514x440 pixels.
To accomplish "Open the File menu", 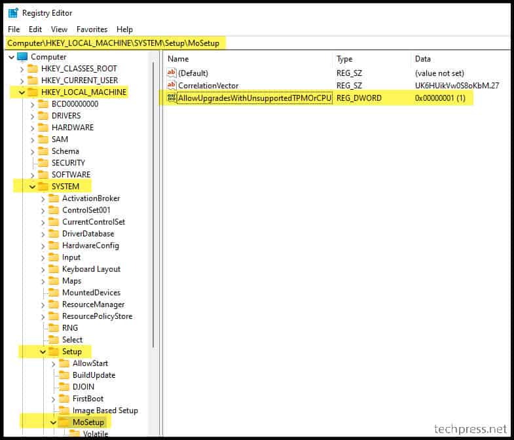I will (x=14, y=29).
